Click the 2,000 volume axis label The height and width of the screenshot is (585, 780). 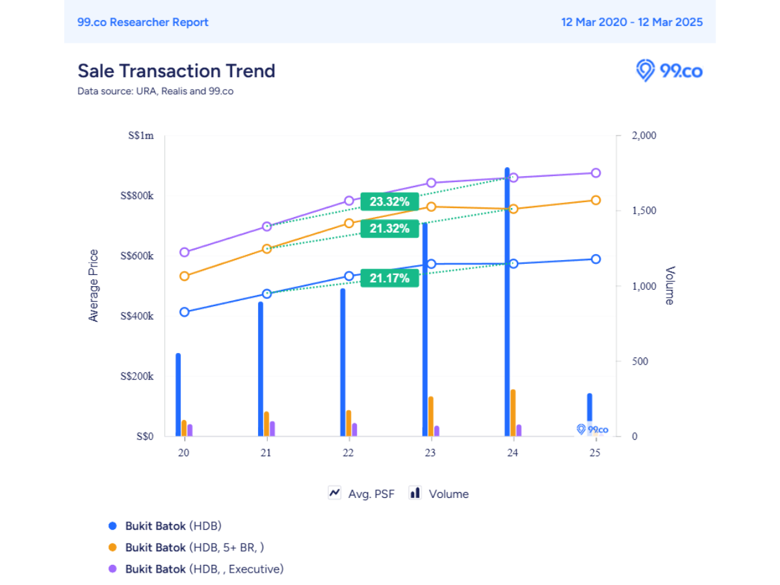(645, 136)
